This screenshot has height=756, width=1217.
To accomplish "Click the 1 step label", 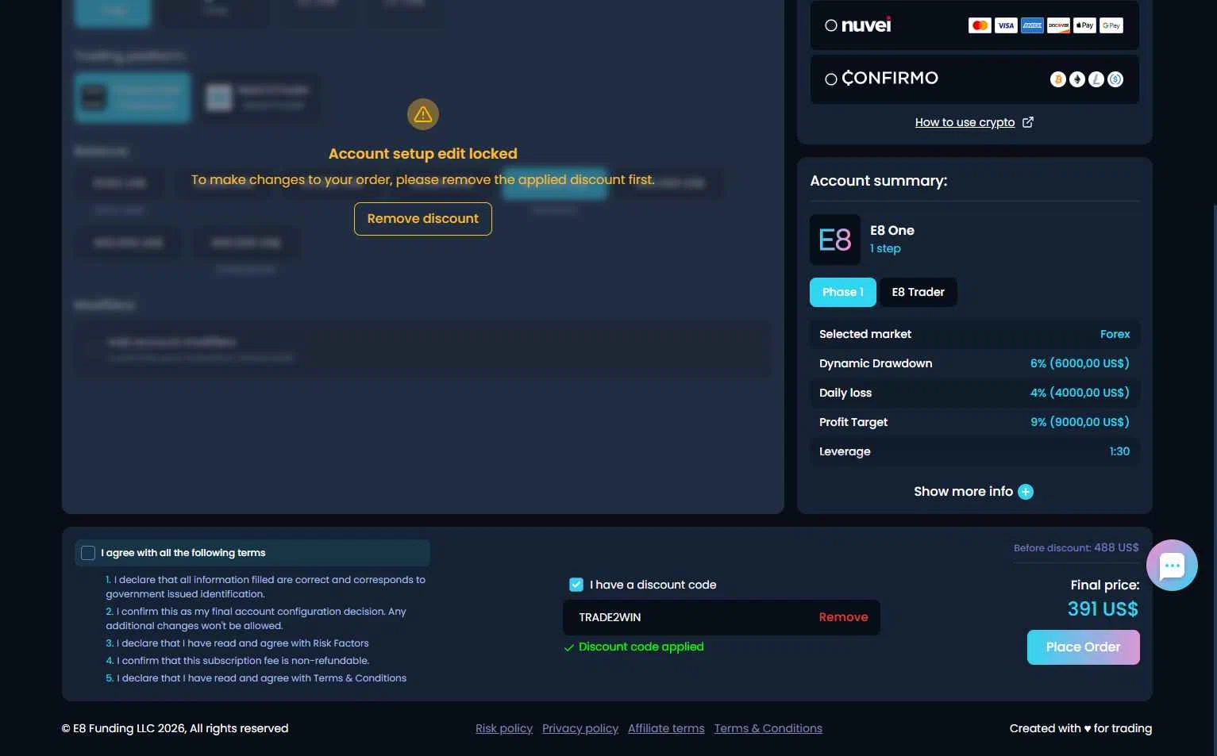I will point(885,249).
